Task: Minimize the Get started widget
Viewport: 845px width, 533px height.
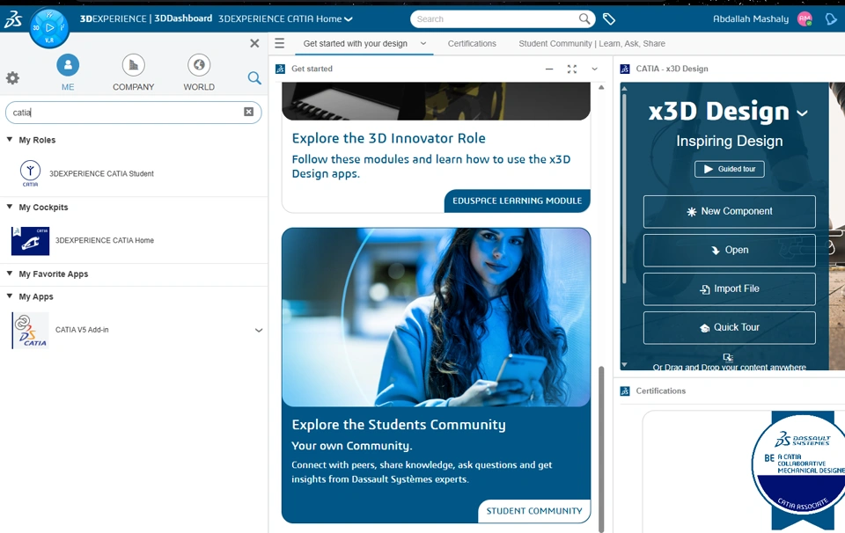Action: 549,69
